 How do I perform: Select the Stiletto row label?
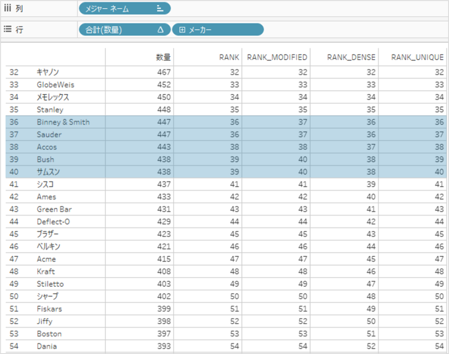tap(50, 284)
